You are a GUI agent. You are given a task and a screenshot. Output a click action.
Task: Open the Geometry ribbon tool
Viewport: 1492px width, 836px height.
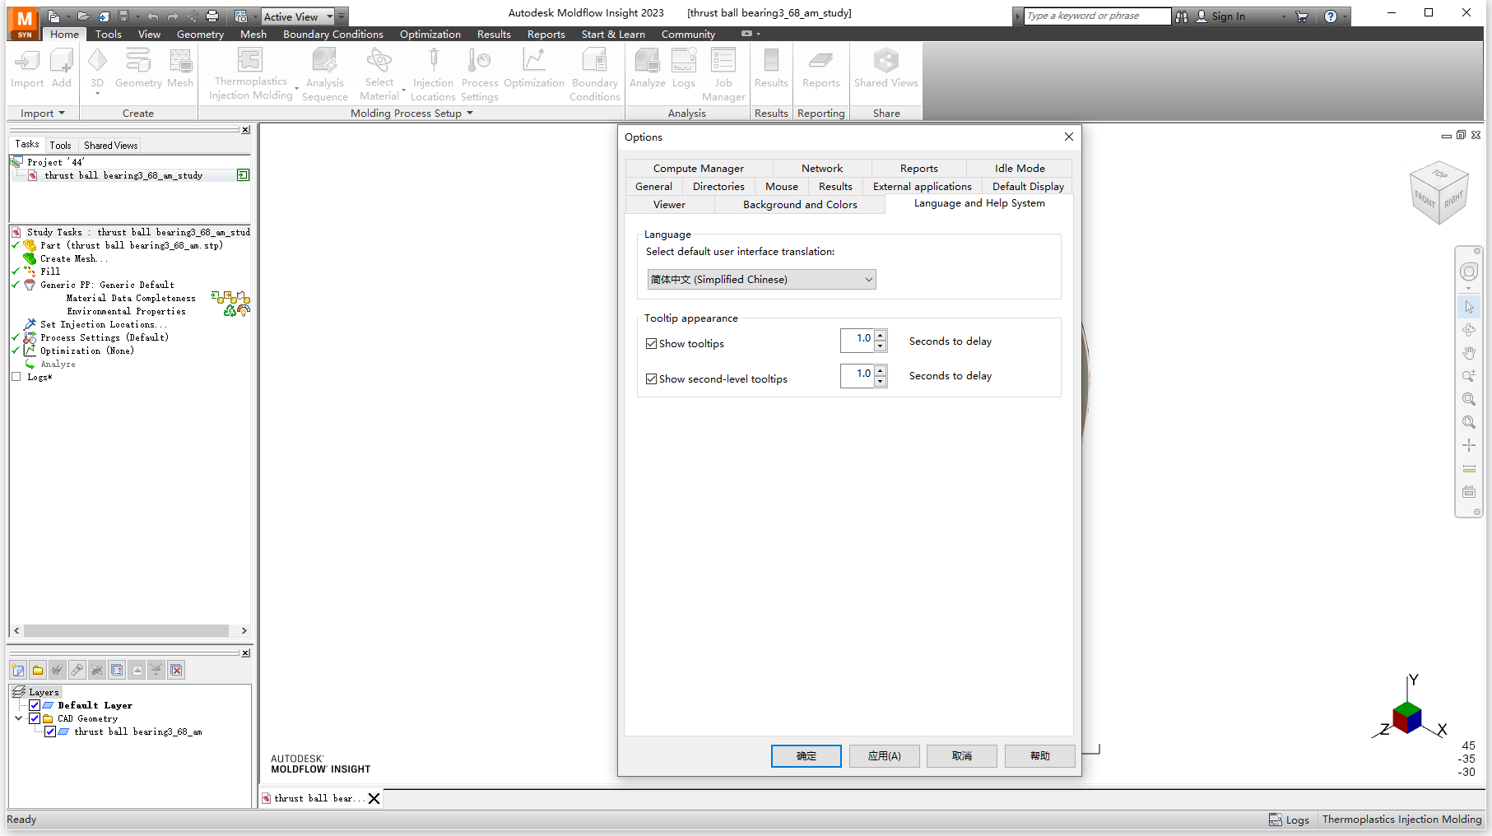[x=138, y=67]
